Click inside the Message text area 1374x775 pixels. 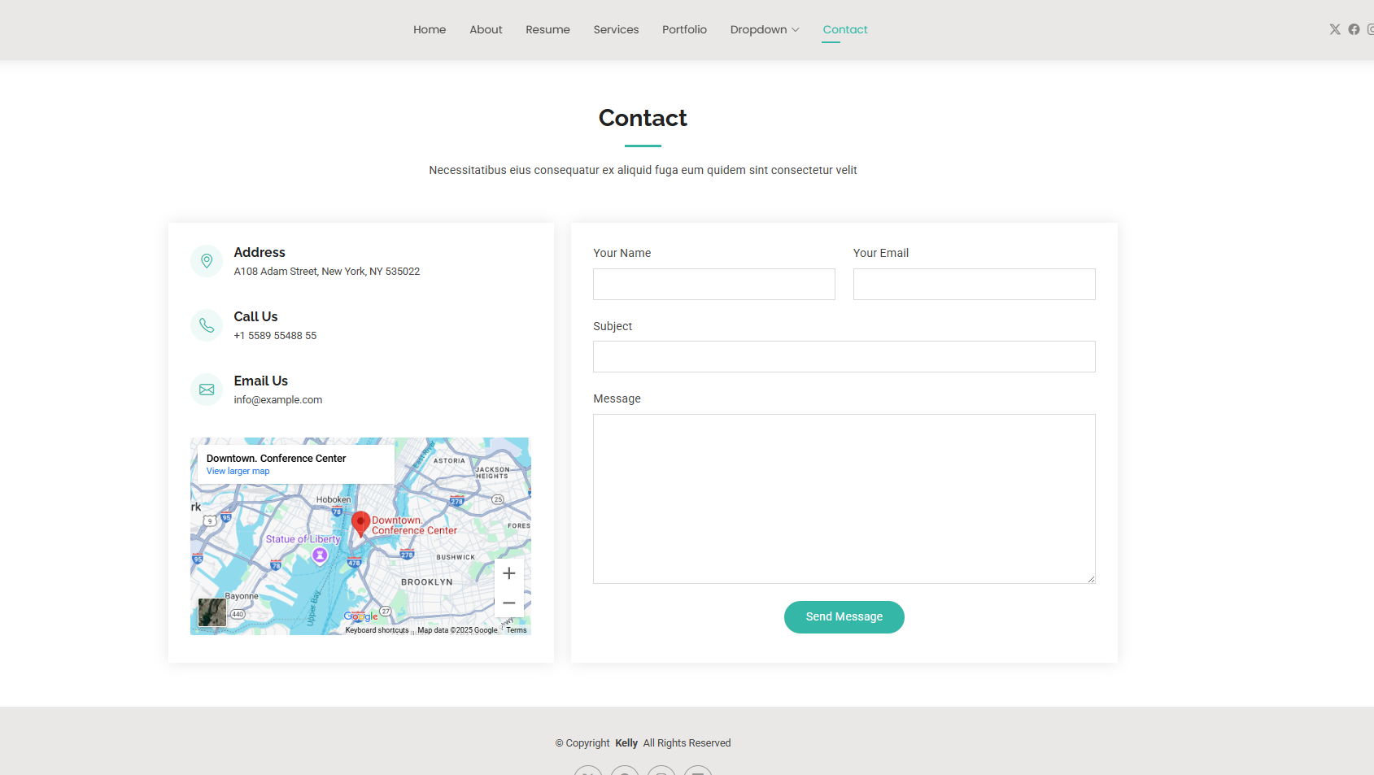(844, 499)
